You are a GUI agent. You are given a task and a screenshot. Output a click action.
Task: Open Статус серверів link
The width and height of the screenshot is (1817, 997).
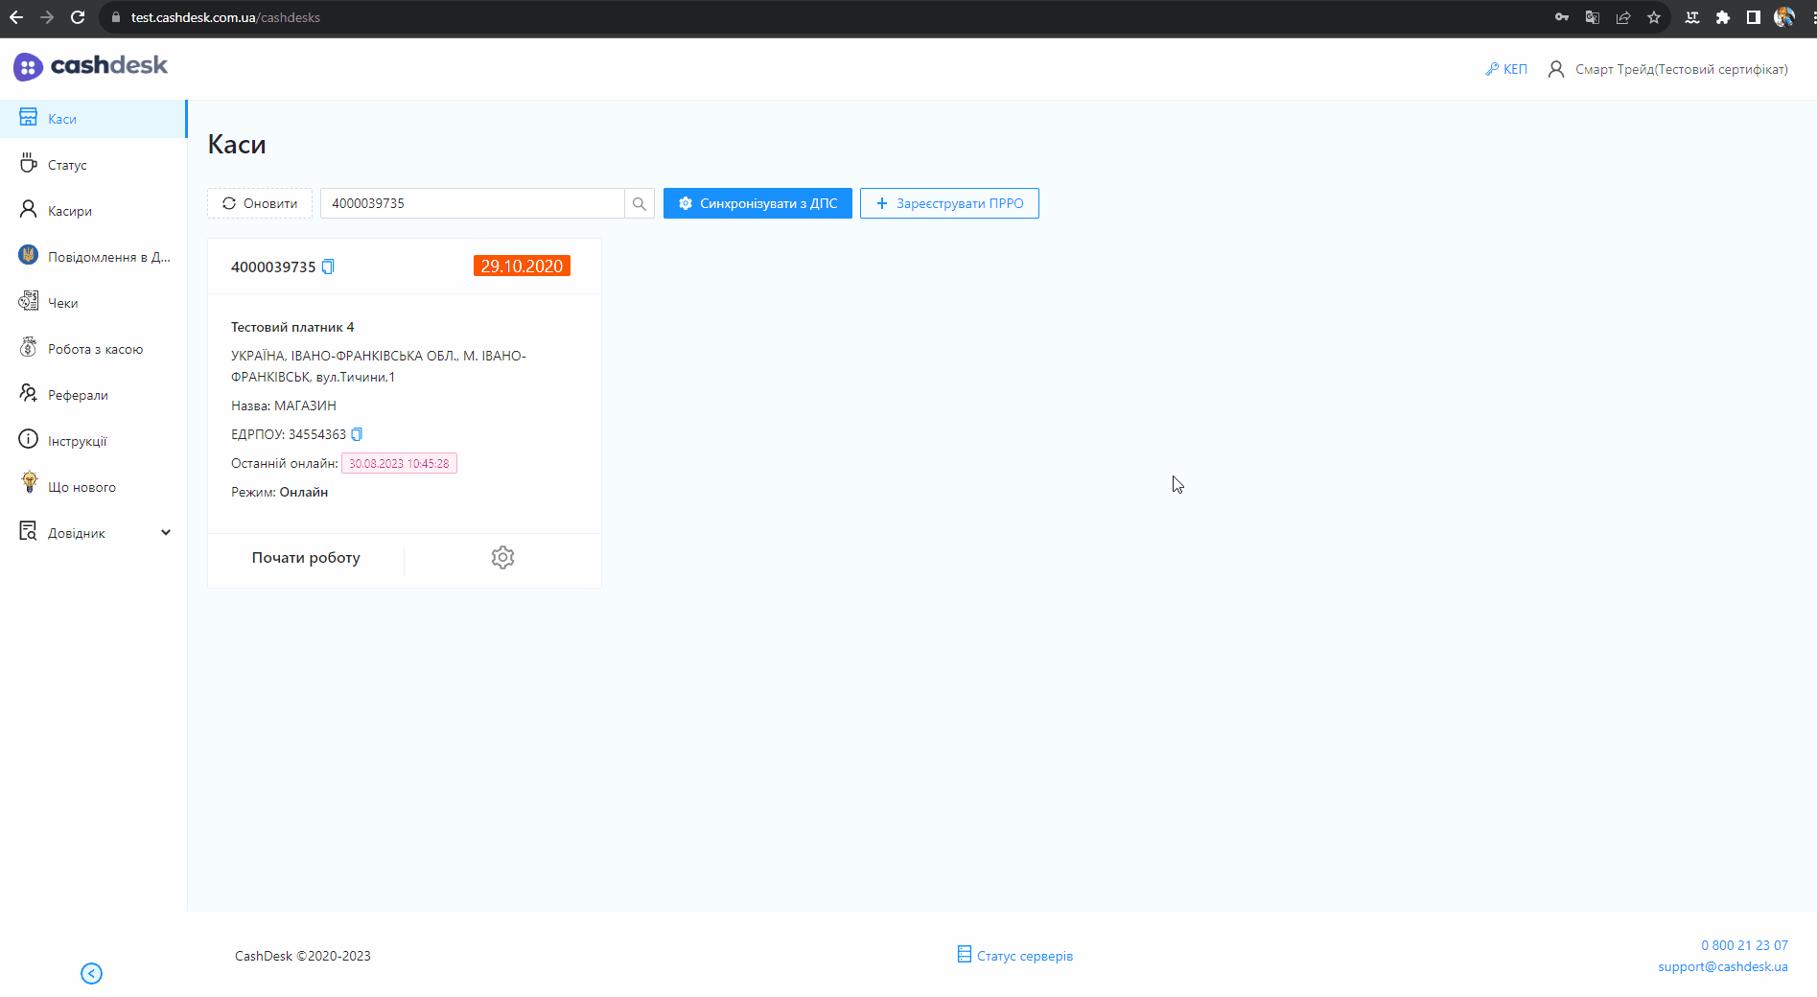pyautogui.click(x=1015, y=956)
